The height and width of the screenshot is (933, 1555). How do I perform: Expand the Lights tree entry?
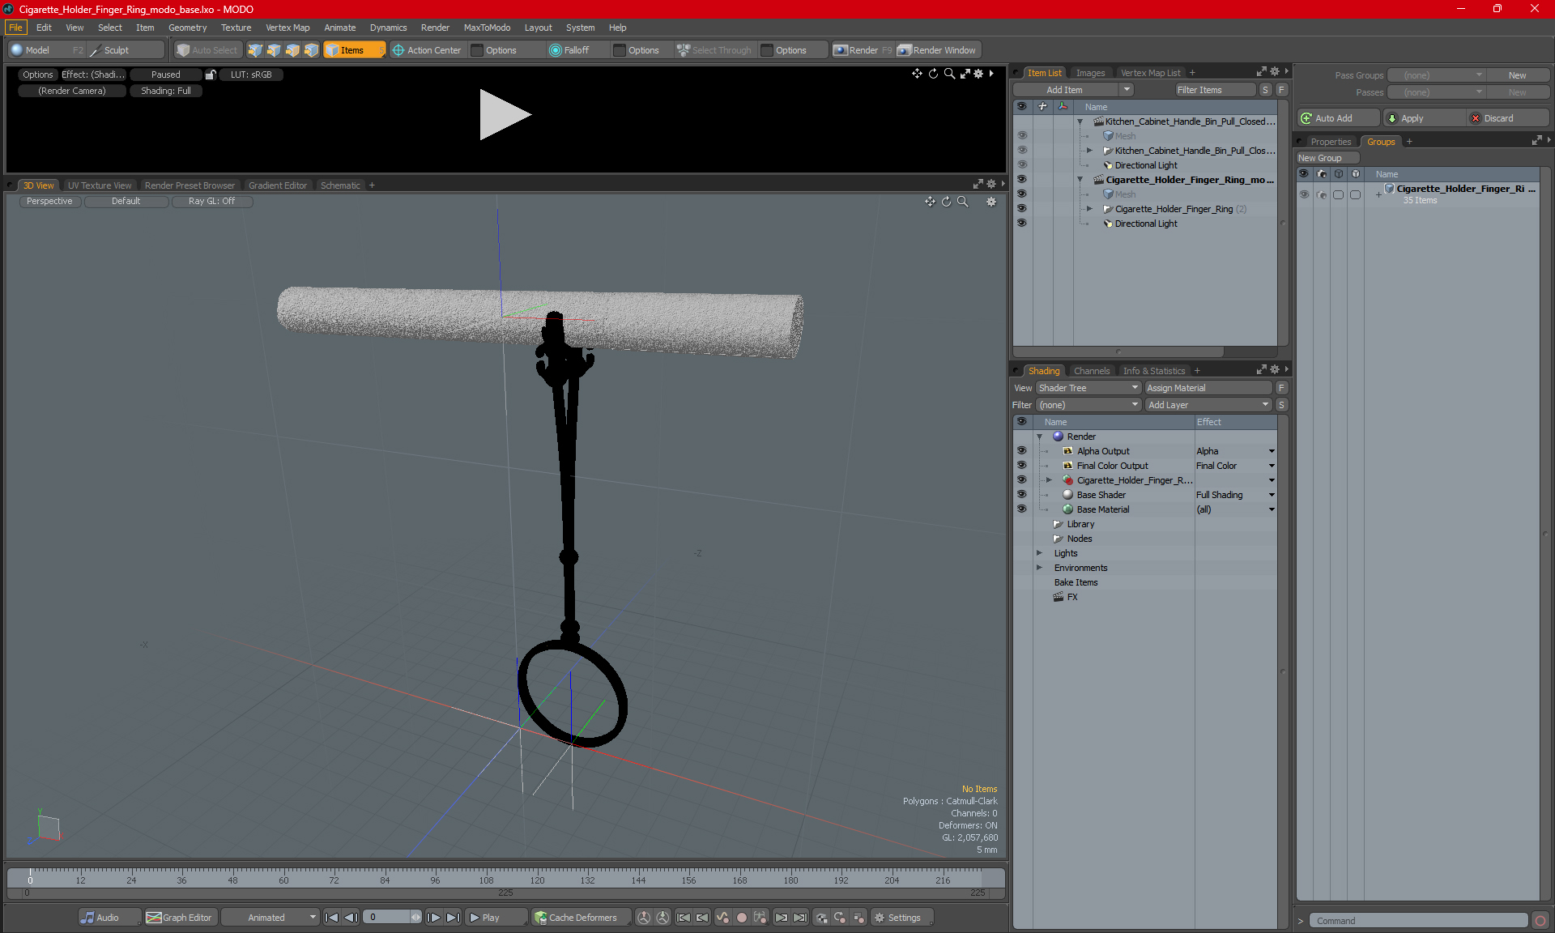pos(1039,553)
